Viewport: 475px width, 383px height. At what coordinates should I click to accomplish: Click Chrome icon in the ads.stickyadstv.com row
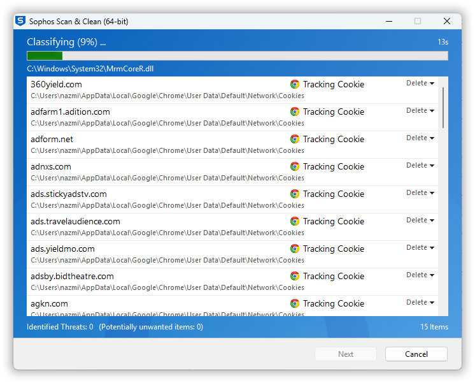pyautogui.click(x=294, y=194)
